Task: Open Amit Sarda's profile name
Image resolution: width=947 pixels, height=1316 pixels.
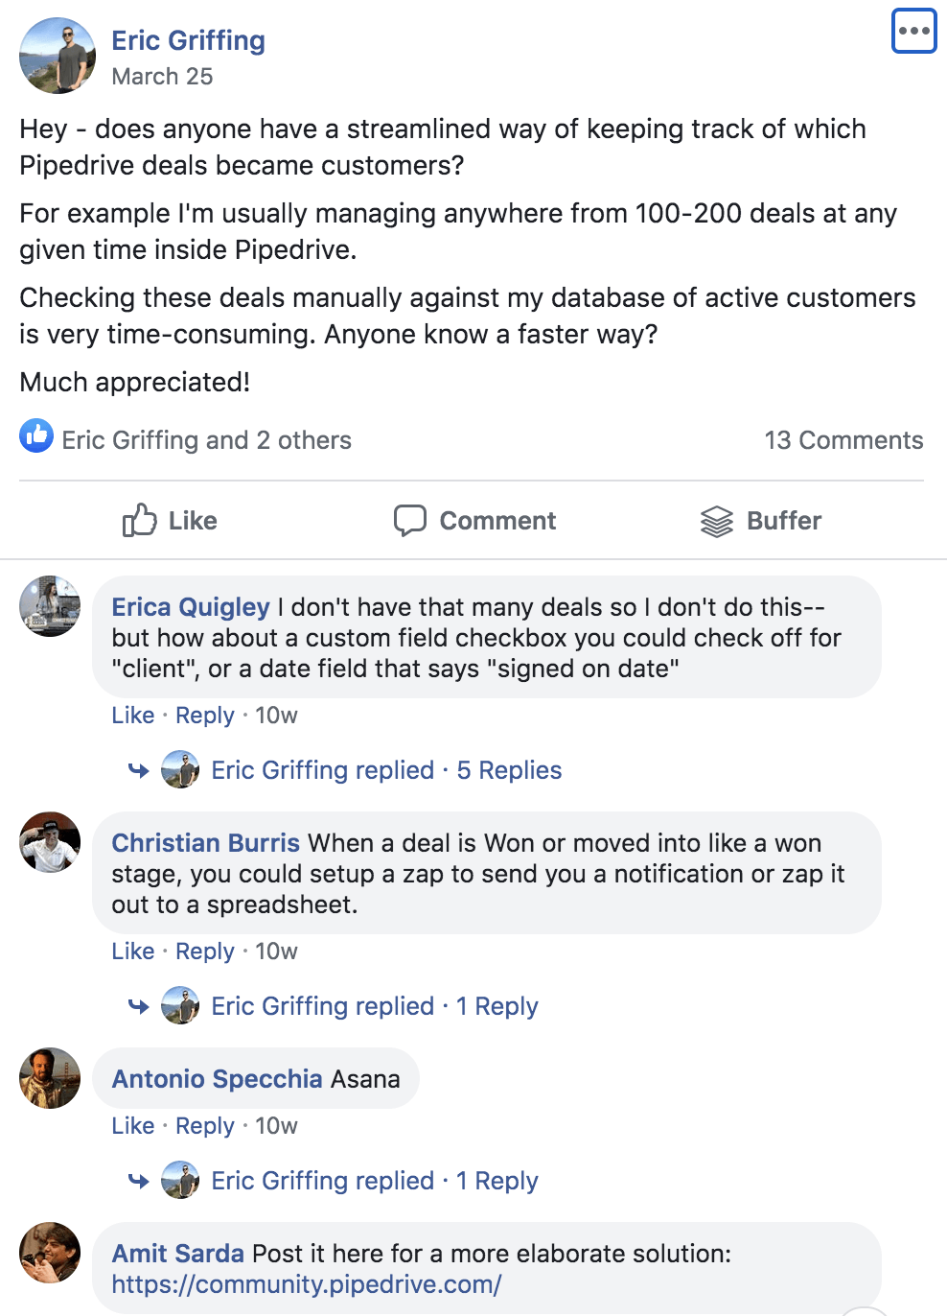Action: pos(177,1254)
